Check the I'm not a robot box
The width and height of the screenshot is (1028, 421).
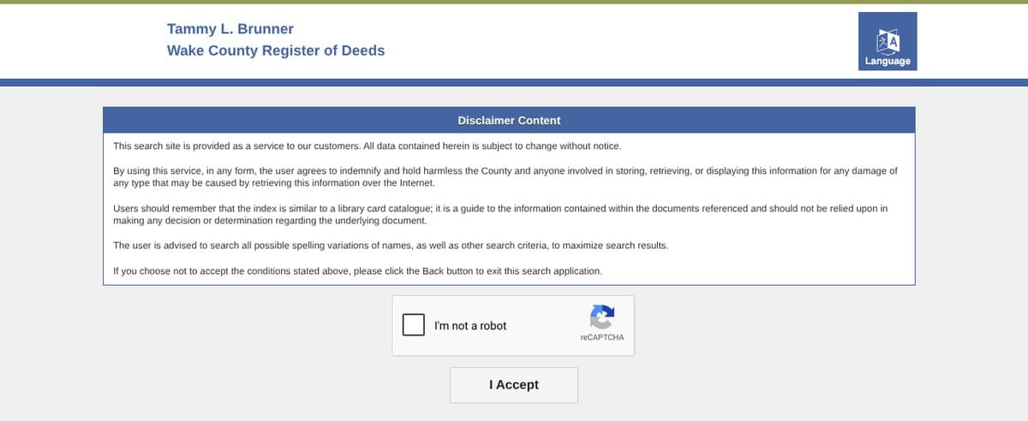(414, 325)
